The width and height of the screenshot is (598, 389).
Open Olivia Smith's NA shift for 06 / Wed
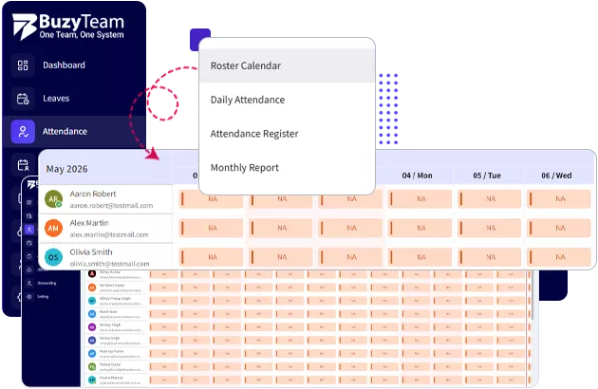[559, 257]
